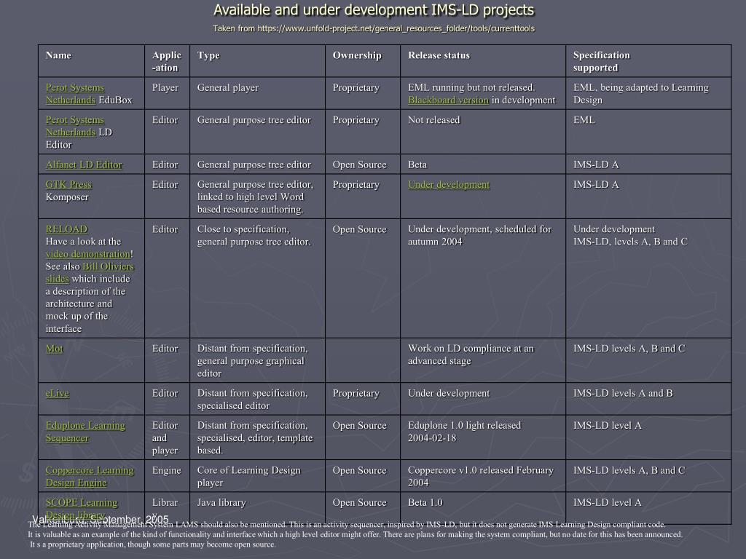The image size is (746, 559).
Task: Open the video demonstration link
Action: [x=88, y=254]
